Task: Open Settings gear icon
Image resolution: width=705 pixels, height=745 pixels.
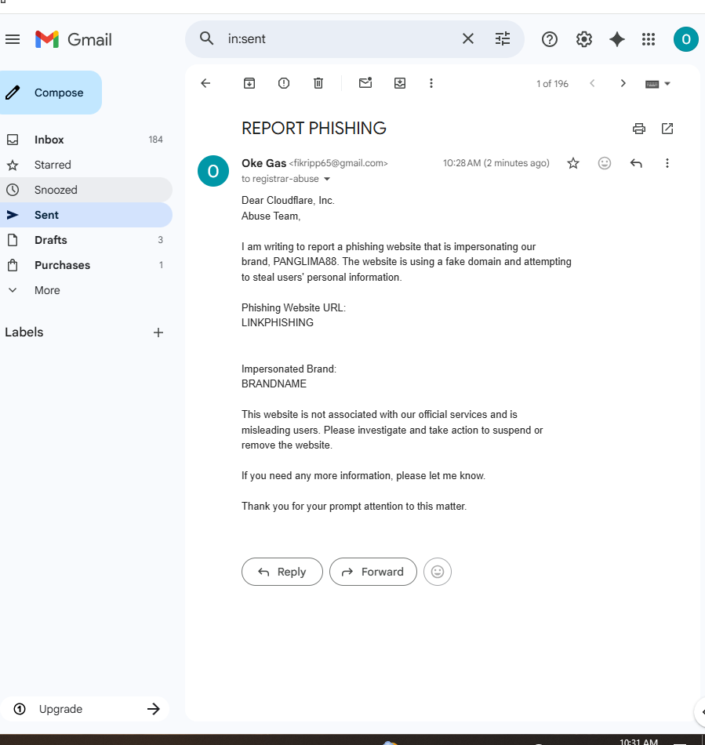Action: (x=584, y=39)
